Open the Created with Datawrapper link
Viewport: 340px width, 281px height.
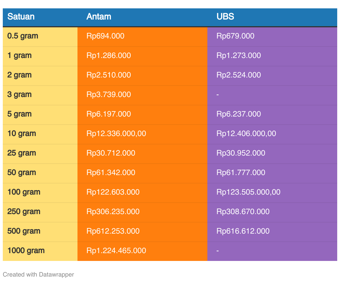tap(38, 274)
